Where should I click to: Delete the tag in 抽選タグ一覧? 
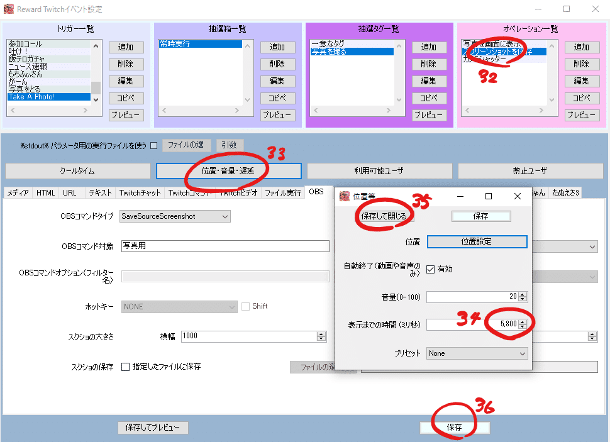[x=429, y=64]
